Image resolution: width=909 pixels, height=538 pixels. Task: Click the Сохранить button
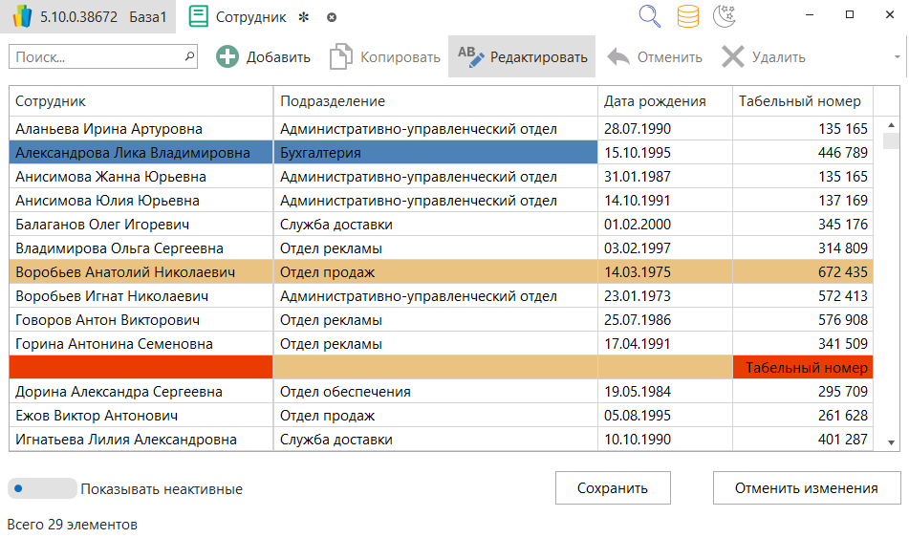pyautogui.click(x=613, y=488)
